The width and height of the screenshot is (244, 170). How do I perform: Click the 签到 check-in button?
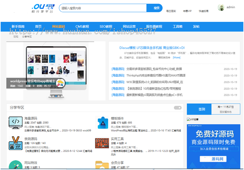(x=199, y=109)
